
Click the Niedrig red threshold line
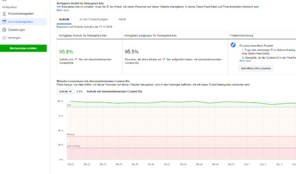coord(181,136)
